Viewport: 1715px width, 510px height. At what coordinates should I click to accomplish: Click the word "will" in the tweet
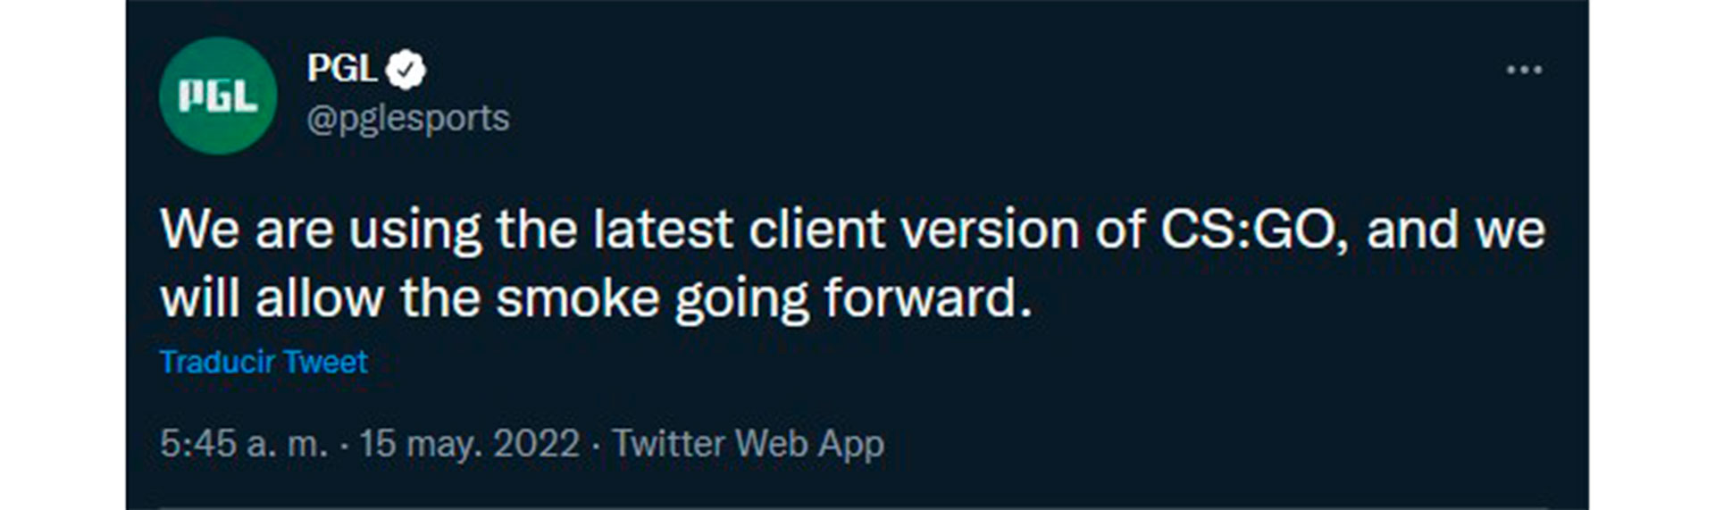201,298
